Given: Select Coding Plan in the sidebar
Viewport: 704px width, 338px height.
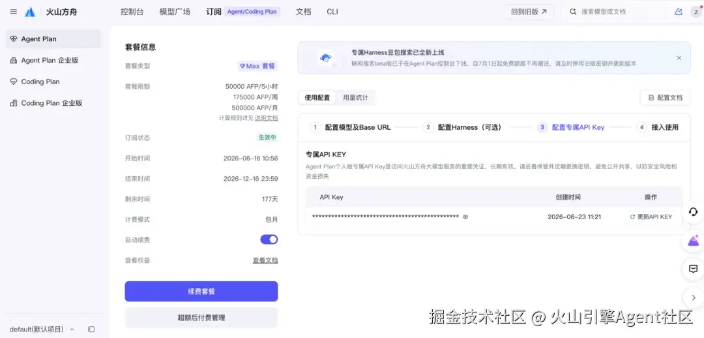Looking at the screenshot, I should tap(53, 82).
